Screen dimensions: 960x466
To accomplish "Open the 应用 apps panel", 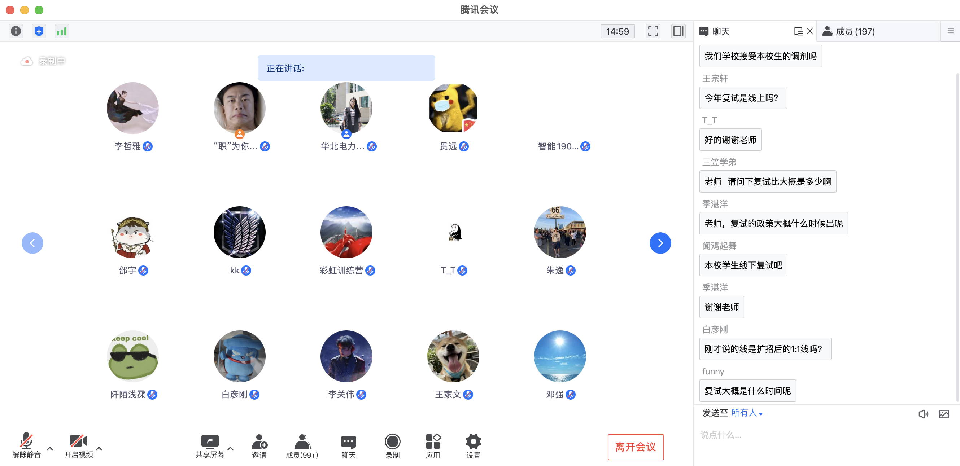I will coord(433,445).
